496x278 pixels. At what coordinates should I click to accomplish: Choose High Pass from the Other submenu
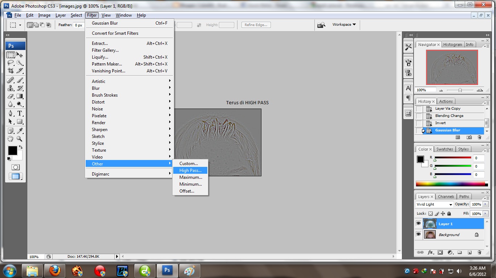click(x=190, y=170)
